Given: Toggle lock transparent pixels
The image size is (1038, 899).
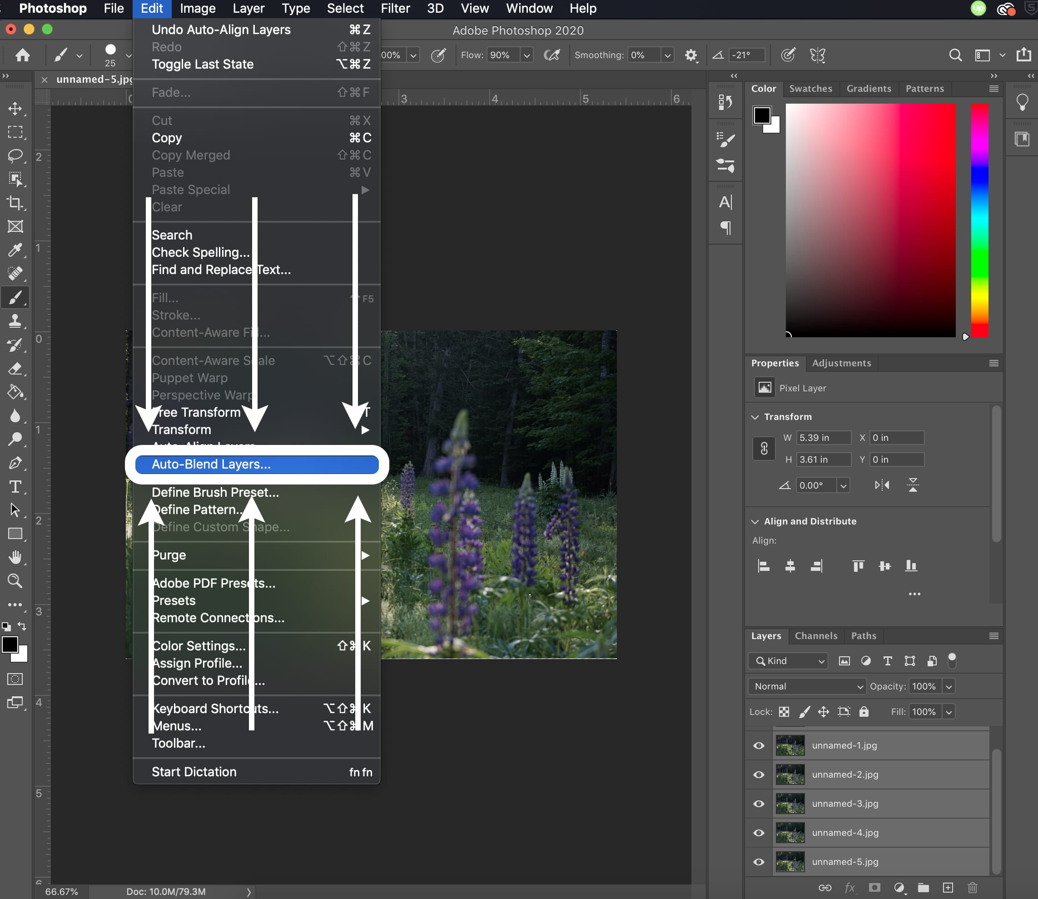Looking at the screenshot, I should point(784,711).
